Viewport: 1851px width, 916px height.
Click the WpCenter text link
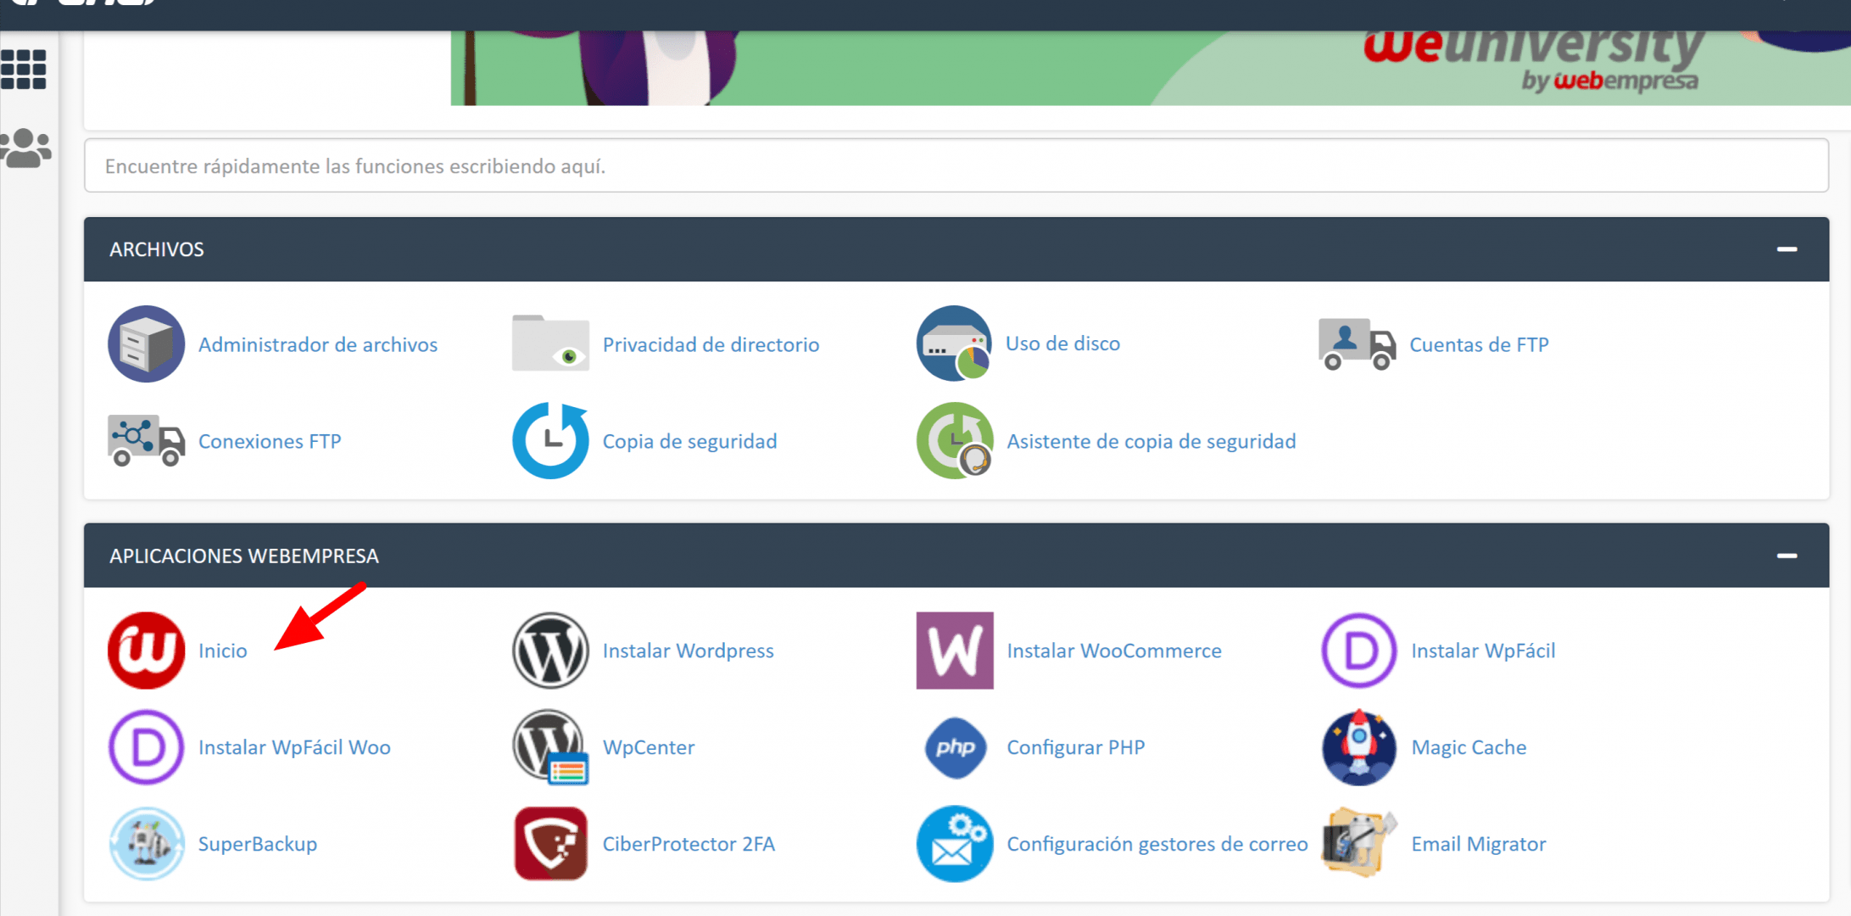coord(649,747)
